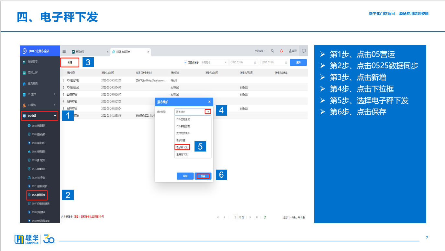Select the POS主档下载 row in the table
This screenshot has width=445, height=251.
[184, 80]
